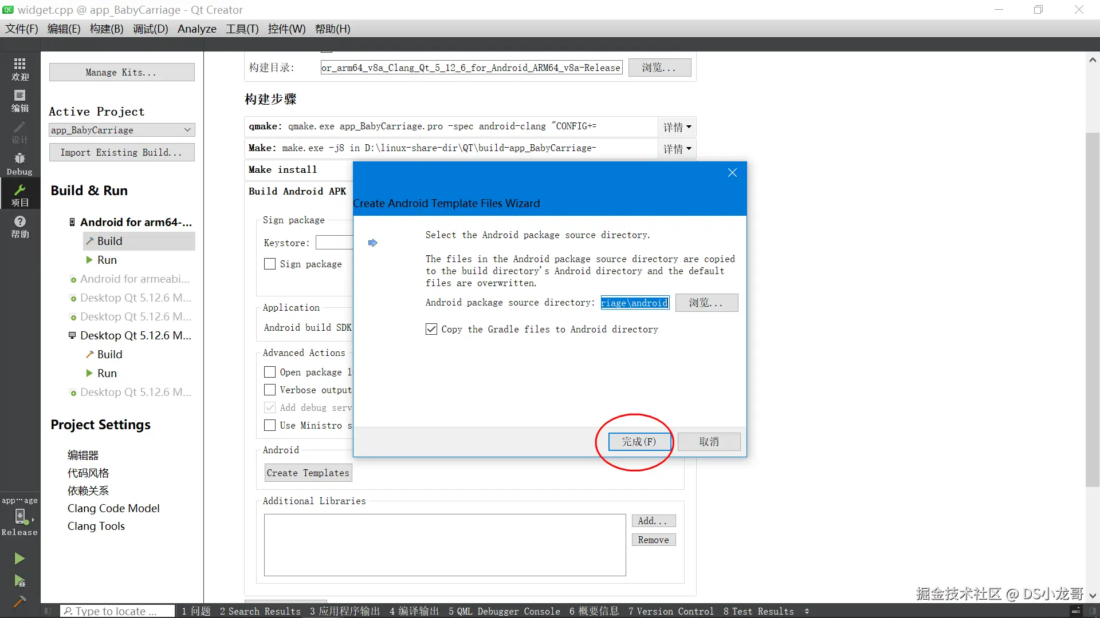Click the green Run play icon
1100x618 pixels.
[x=19, y=558]
